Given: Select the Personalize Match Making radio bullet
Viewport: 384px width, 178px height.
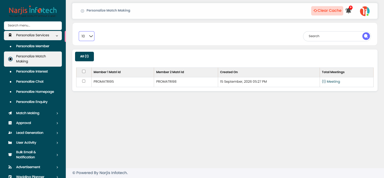Looking at the screenshot, I should pyautogui.click(x=10, y=59).
